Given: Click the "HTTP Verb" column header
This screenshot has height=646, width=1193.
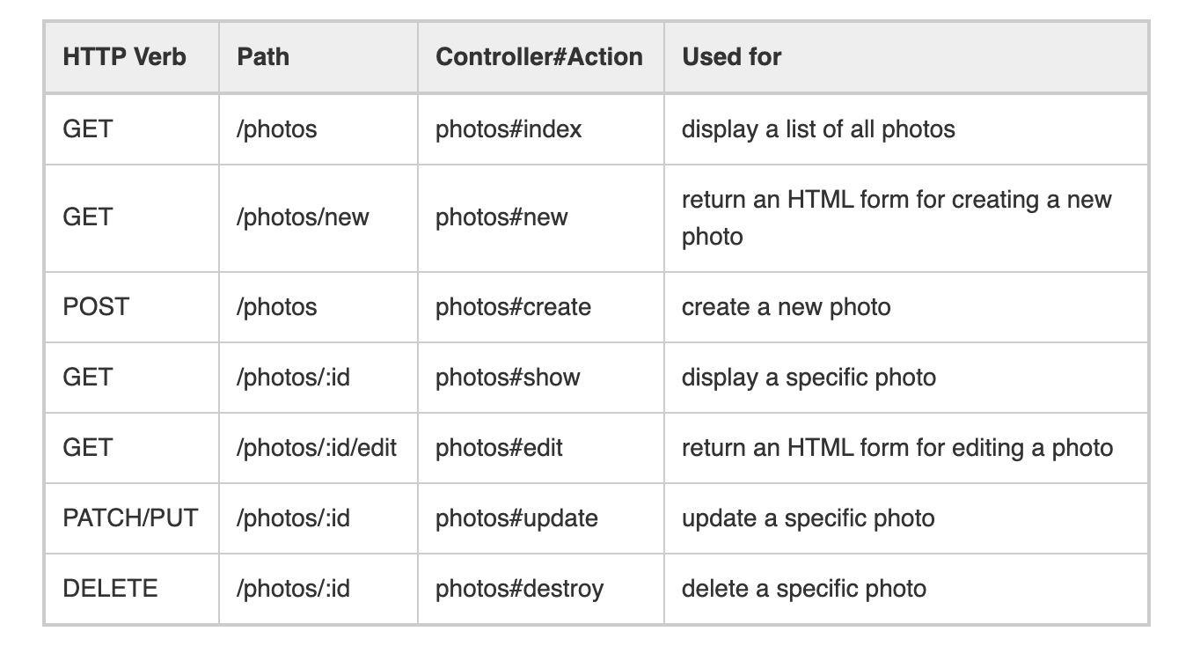Looking at the screenshot, I should point(124,57).
